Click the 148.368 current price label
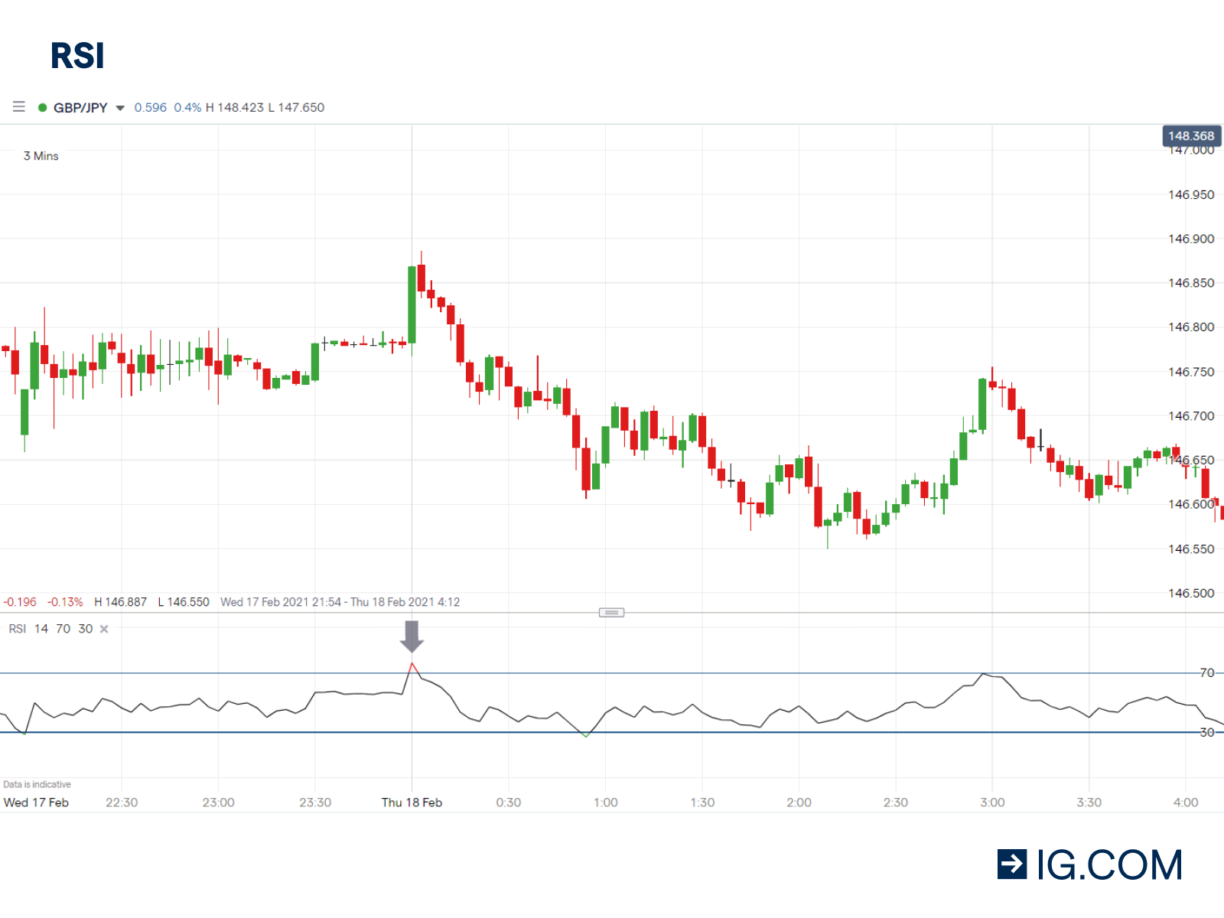 click(1191, 136)
